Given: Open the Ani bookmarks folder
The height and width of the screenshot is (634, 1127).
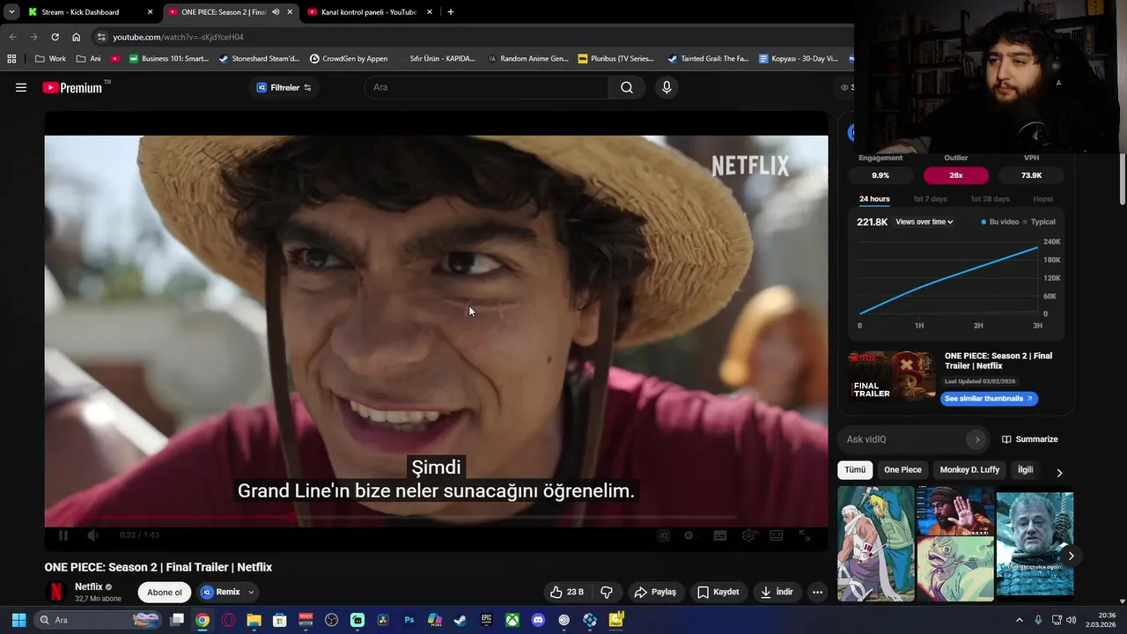Looking at the screenshot, I should point(89,59).
